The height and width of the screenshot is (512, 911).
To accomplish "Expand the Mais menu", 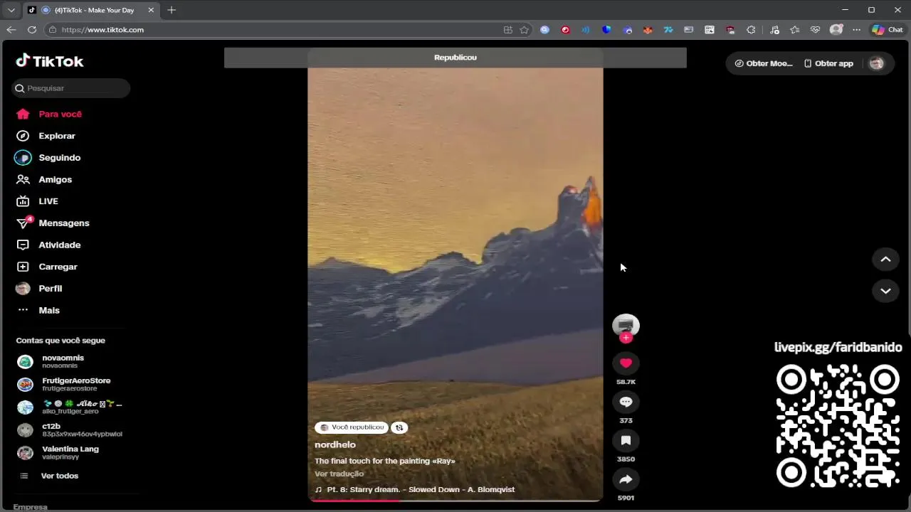I will point(38,311).
